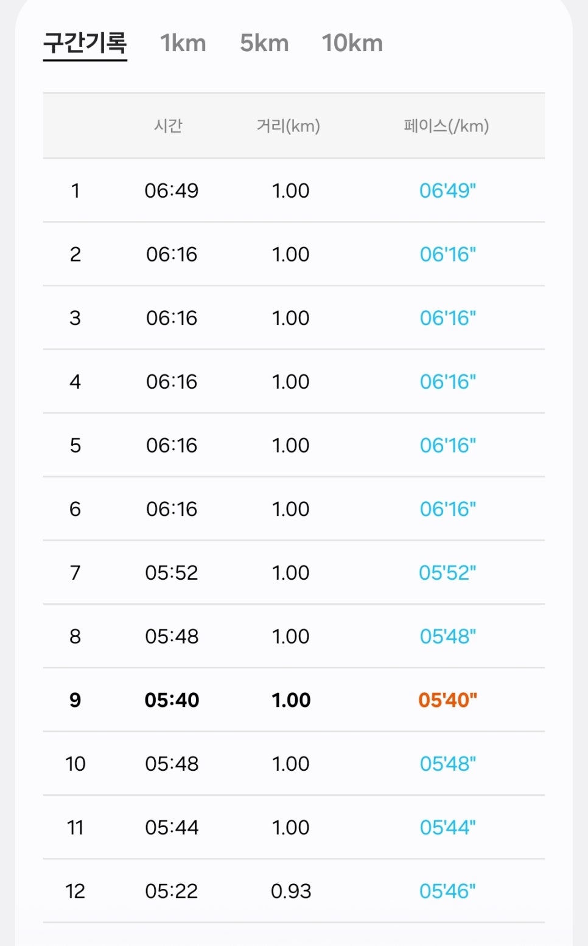
Task: Click the 06'16" pace in lap 3
Action: click(x=448, y=318)
